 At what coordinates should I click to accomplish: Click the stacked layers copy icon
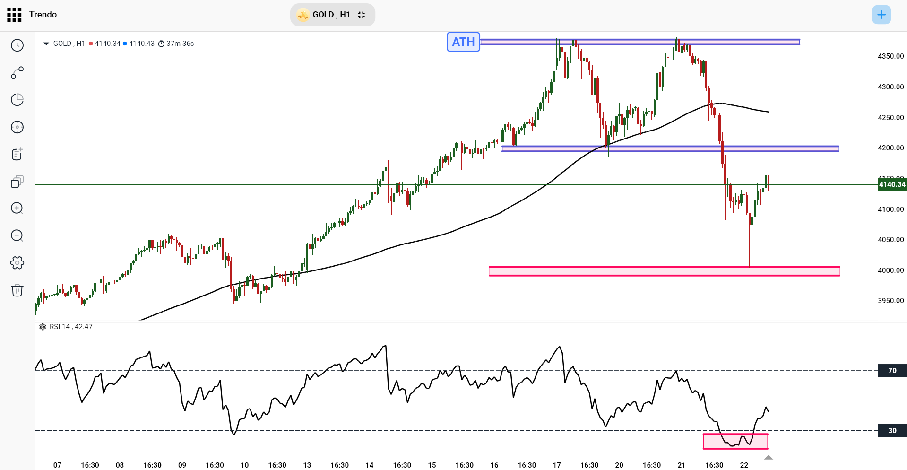17,182
